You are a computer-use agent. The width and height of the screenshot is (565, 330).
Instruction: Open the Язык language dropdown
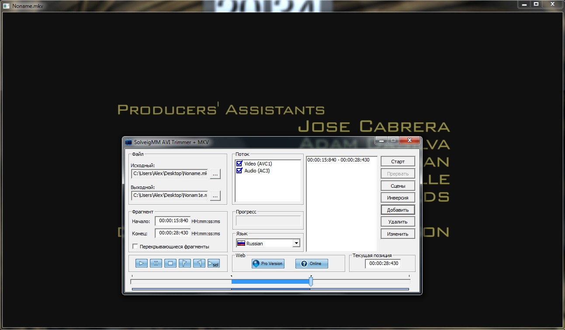click(268, 243)
